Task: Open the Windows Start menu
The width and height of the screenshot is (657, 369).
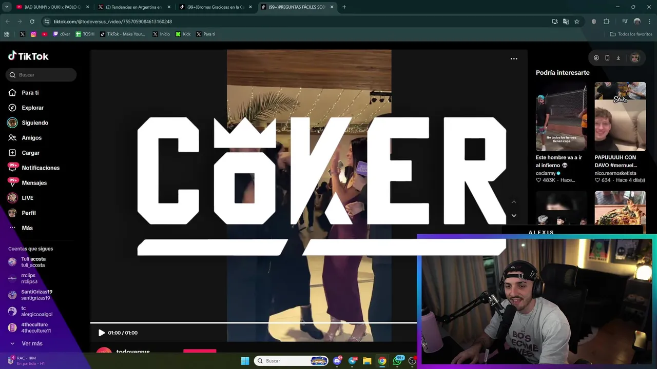Action: [x=245, y=361]
